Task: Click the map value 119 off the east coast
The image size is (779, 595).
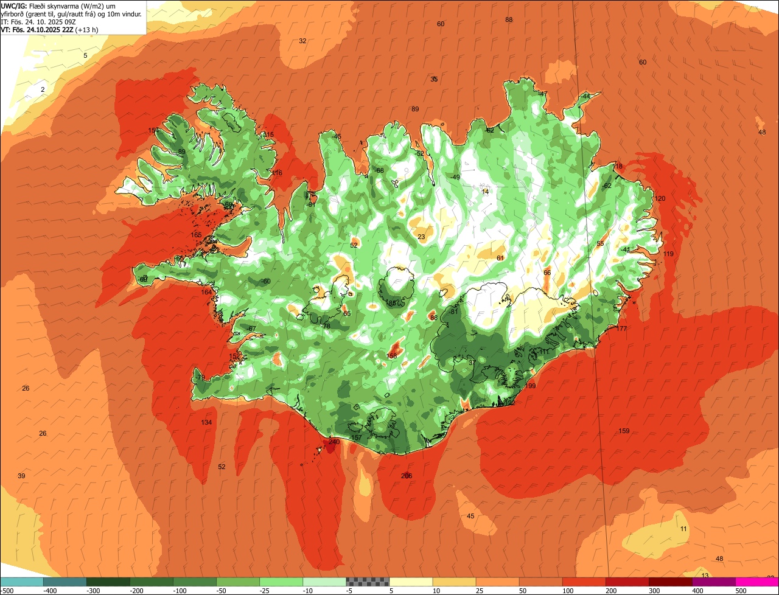Action: [x=669, y=254]
